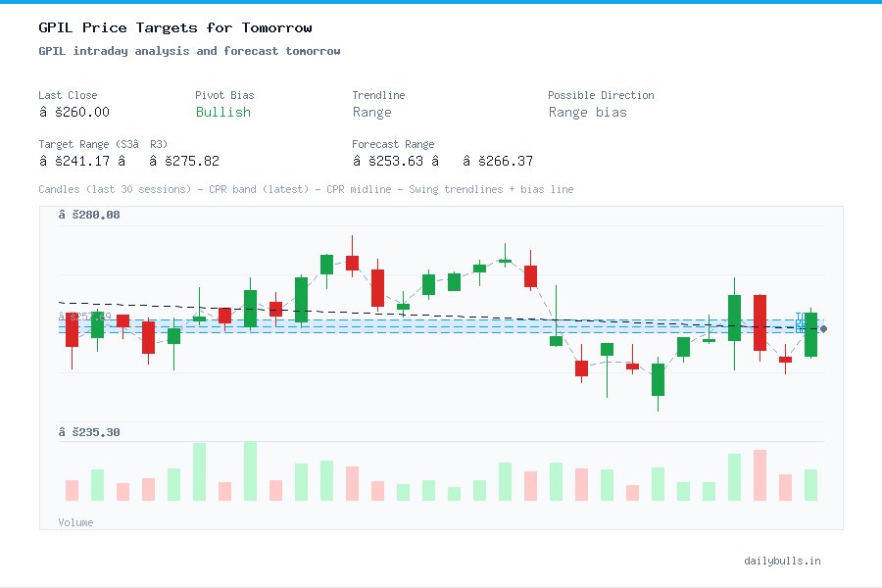Open the Possible Direction details
882x588 pixels.
point(601,95)
